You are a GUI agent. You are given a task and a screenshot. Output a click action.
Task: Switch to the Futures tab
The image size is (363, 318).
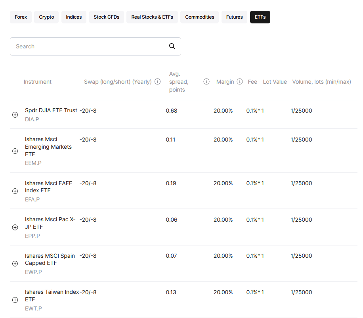point(234,17)
